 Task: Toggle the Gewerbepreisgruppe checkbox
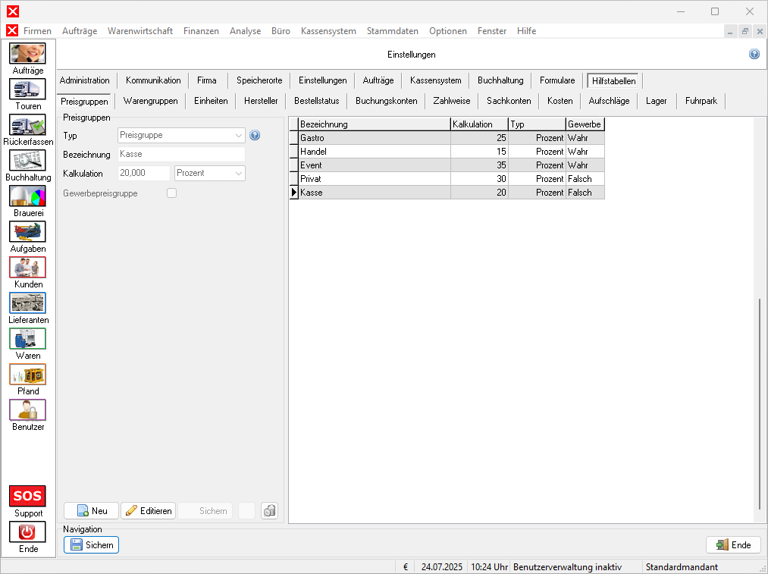coord(171,193)
